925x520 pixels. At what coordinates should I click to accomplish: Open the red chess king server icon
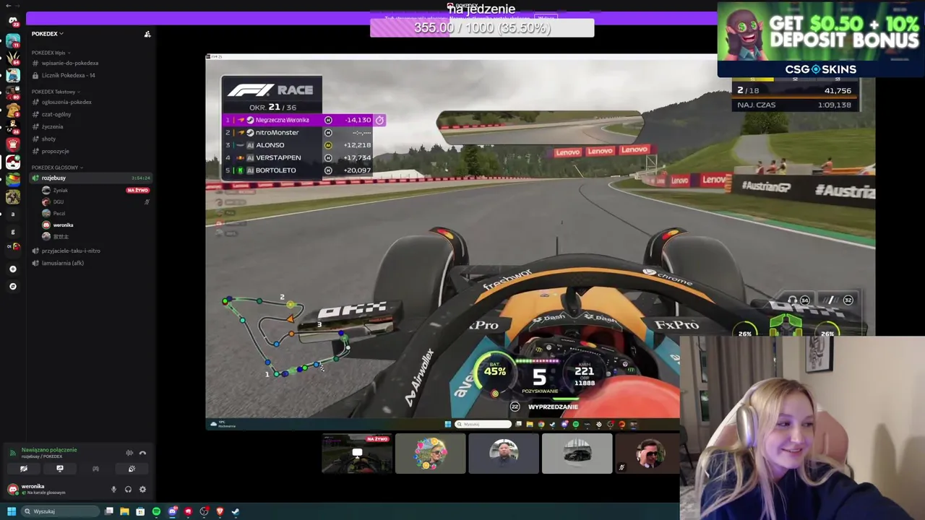click(13, 144)
